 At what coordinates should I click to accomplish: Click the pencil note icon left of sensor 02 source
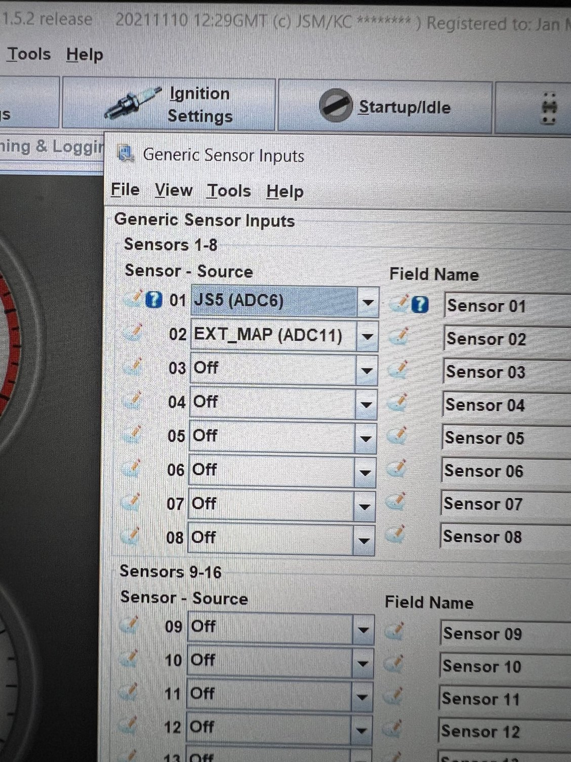[133, 334]
